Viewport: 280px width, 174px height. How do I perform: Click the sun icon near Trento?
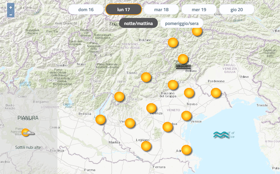146,77
